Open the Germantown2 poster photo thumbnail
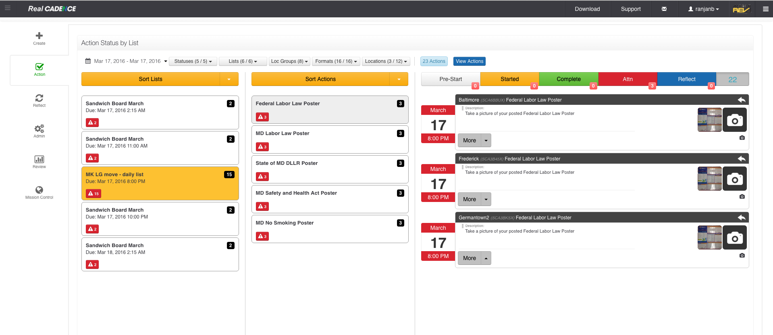The width and height of the screenshot is (773, 335). point(709,237)
